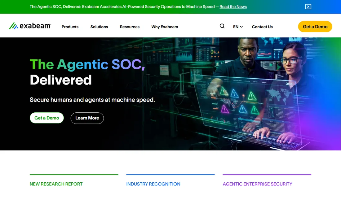Select the Industry Recognition heading
Screen dimensions: 341x213
pos(153,184)
